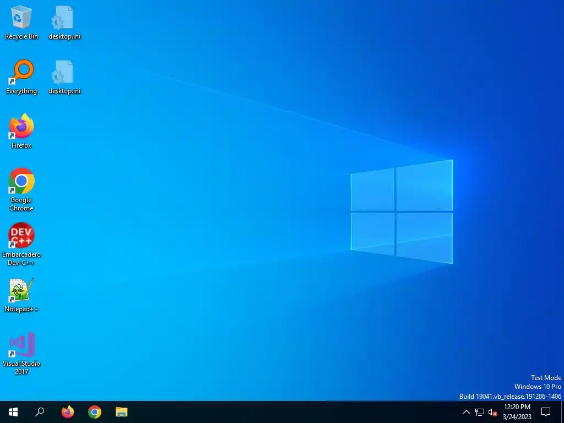This screenshot has width=564, height=423.
Task: Select the desktop.ini file beside Recycle Bin
Action: [x=64, y=23]
